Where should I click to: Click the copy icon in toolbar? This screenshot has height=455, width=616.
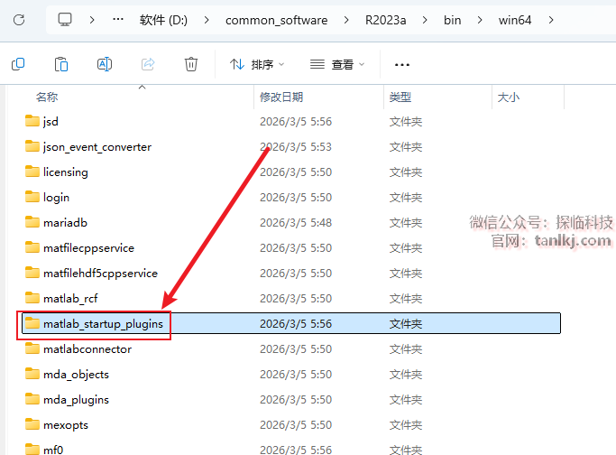18,64
